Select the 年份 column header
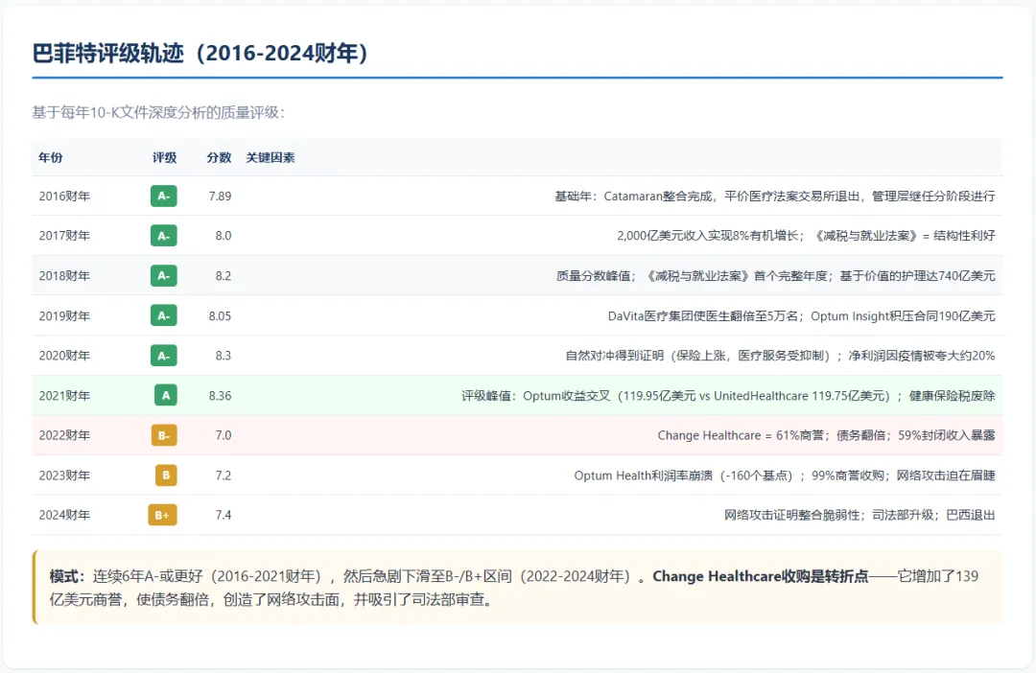The height and width of the screenshot is (673, 1036). (x=51, y=157)
